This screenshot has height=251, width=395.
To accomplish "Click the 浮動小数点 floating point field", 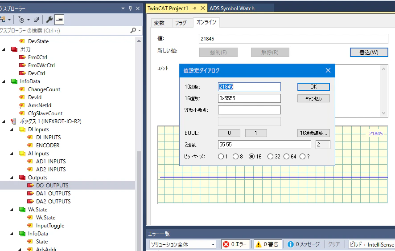I will [249, 110].
